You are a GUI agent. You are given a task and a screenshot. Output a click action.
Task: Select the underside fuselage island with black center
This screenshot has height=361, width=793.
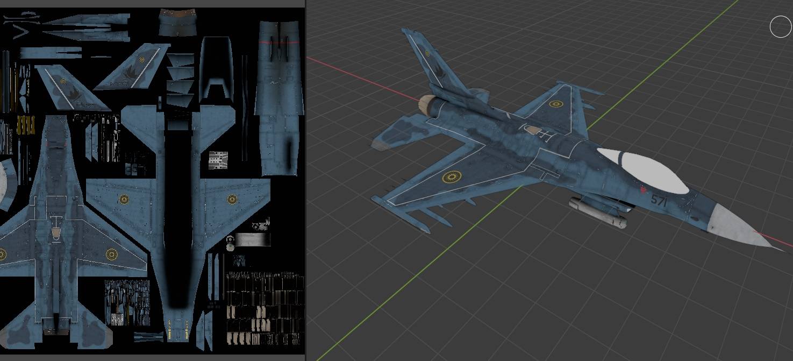pyautogui.click(x=178, y=226)
